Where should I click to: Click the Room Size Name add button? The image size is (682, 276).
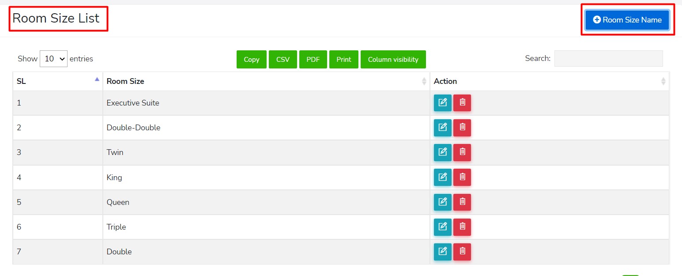(x=627, y=20)
